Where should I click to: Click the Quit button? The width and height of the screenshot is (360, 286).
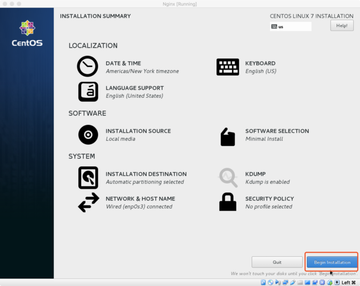coord(277,262)
